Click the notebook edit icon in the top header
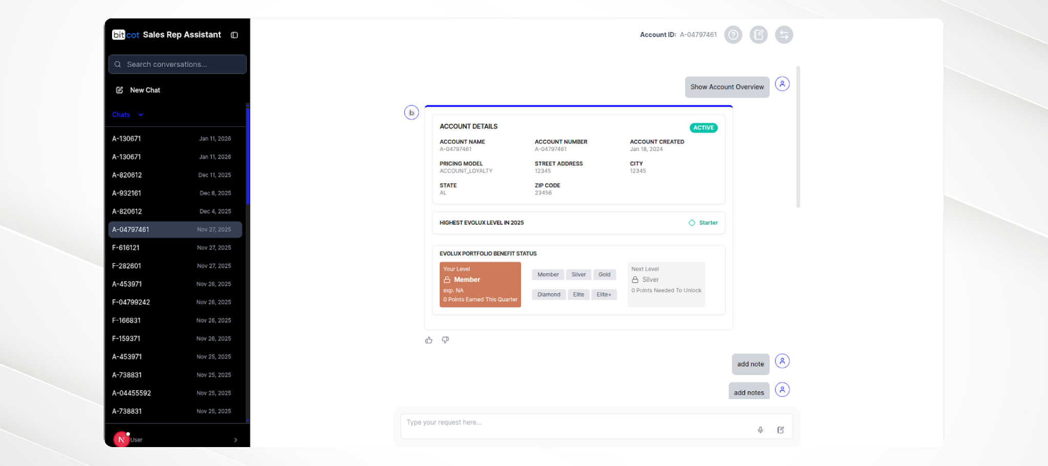Screen dimensions: 1048x466 pos(758,35)
